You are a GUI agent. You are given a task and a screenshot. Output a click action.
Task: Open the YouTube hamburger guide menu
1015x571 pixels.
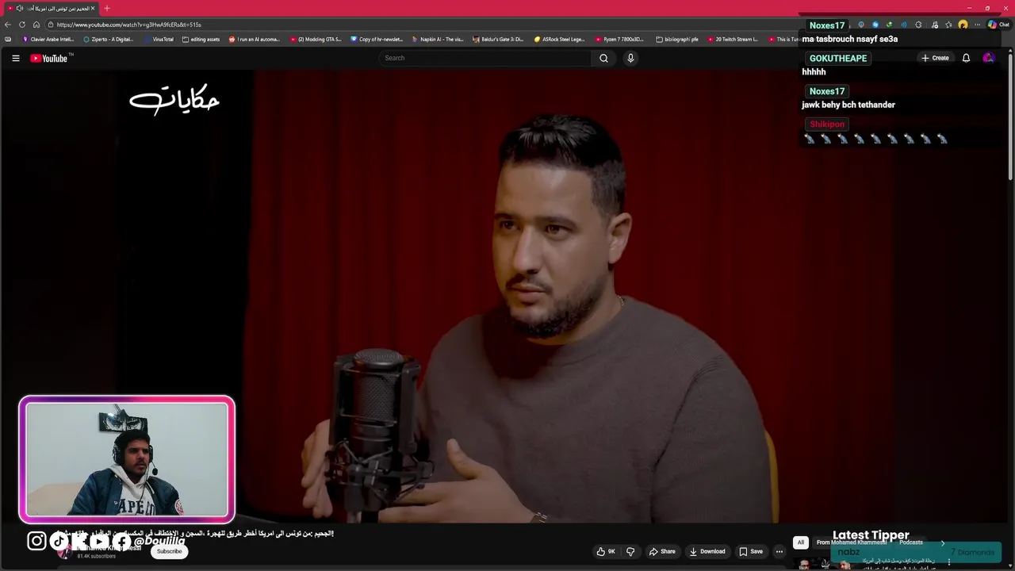tap(15, 58)
